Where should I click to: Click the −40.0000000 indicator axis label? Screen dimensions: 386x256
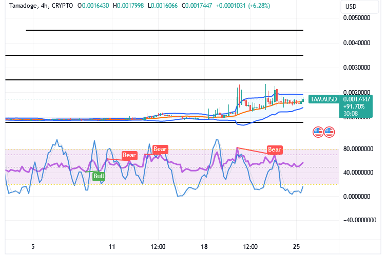pos(360,220)
